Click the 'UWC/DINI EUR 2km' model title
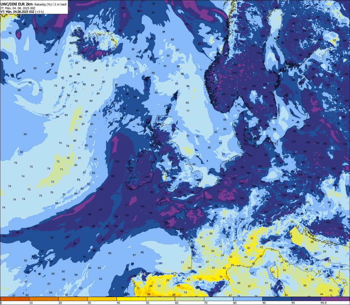 [17, 4]
